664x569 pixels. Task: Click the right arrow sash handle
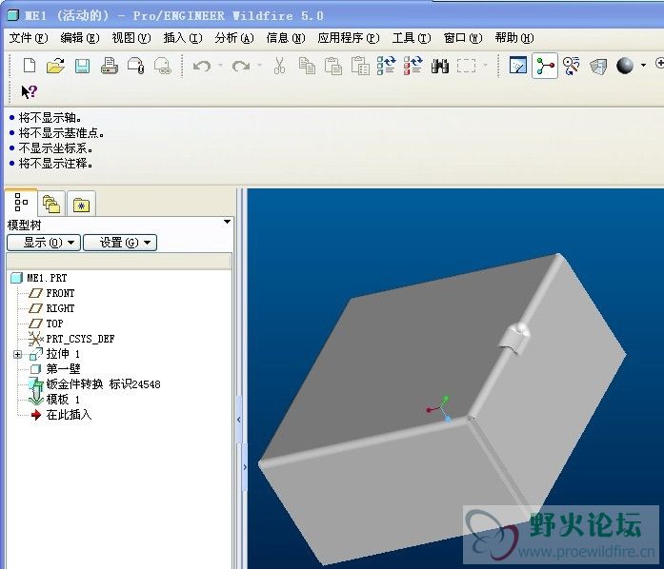[245, 467]
